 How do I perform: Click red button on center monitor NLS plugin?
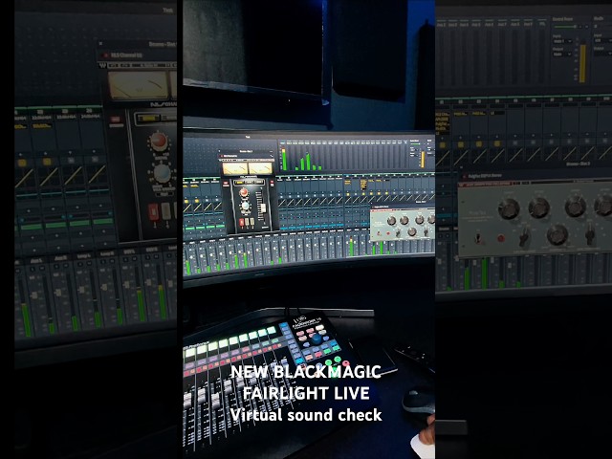coord(242,222)
